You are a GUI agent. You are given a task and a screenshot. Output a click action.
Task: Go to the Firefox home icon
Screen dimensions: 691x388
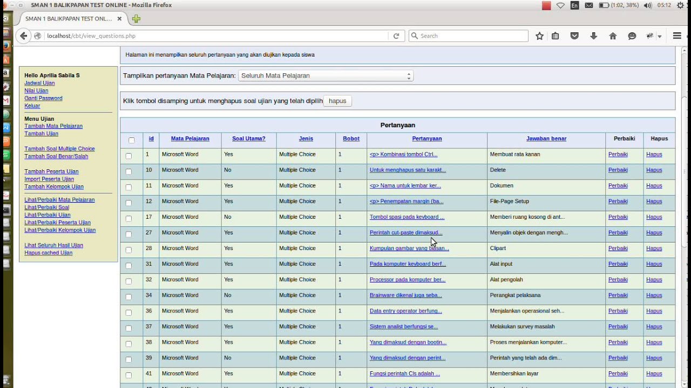click(x=613, y=36)
